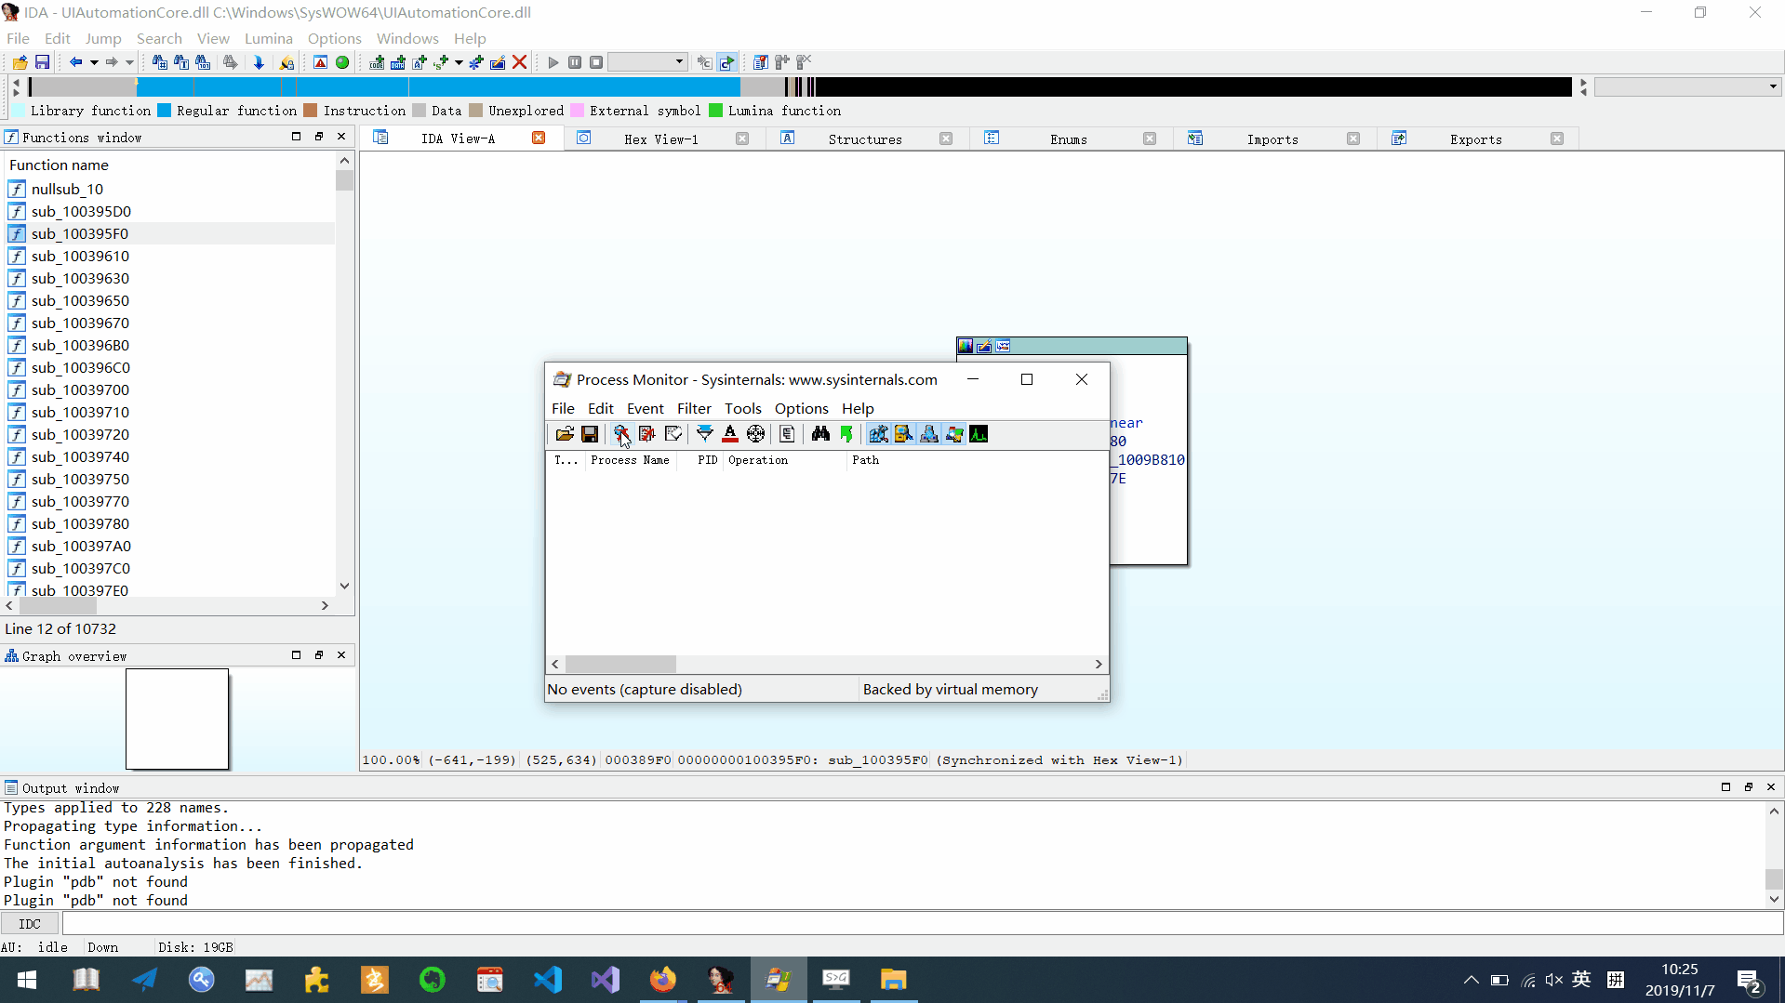This screenshot has width=1785, height=1003.
Task: Click the green circle icon in IDA toolbar
Action: [x=342, y=62]
